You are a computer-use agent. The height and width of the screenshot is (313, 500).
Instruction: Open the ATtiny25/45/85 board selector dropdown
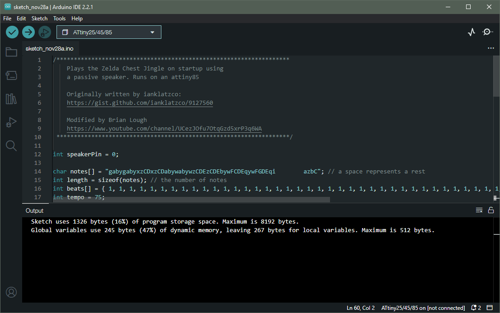pyautogui.click(x=109, y=32)
